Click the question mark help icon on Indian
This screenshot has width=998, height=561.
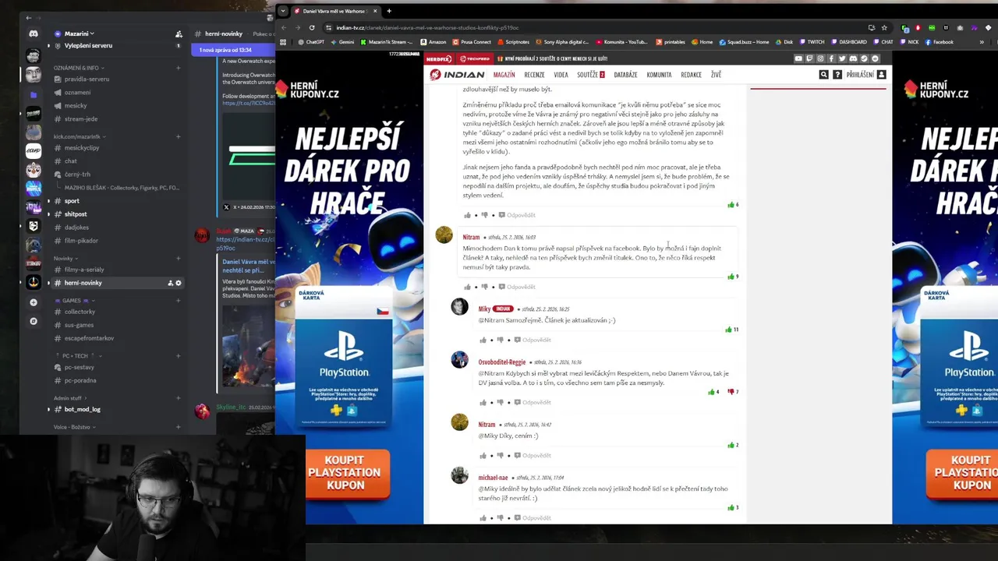[x=837, y=75]
